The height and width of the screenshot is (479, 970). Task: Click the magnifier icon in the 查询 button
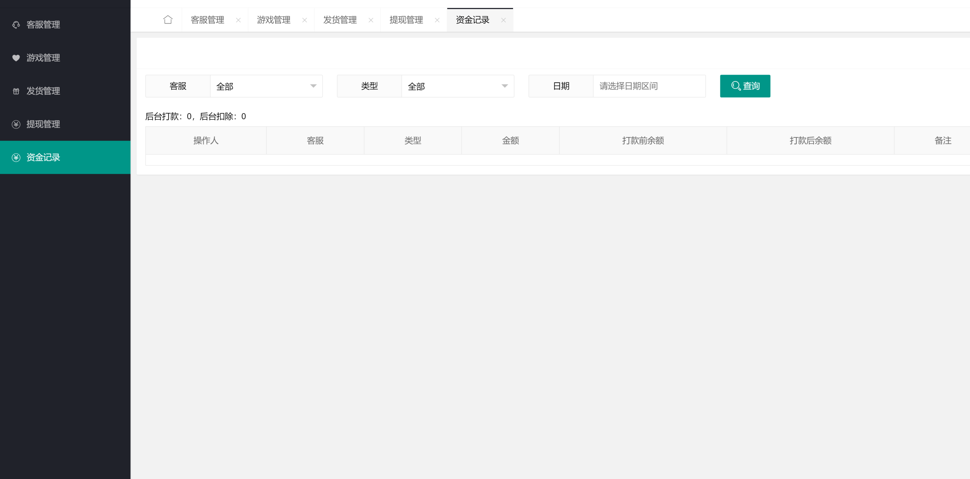pos(735,86)
